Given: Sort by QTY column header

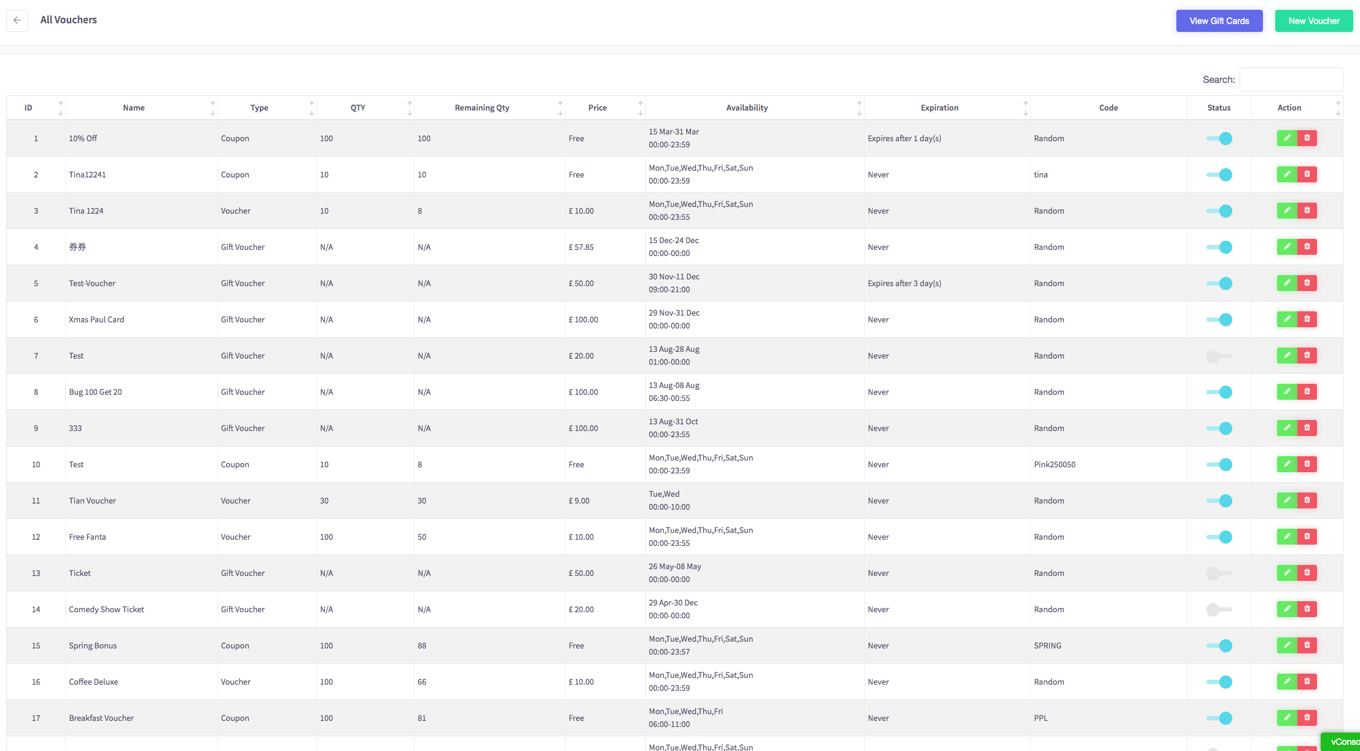Looking at the screenshot, I should pos(365,107).
